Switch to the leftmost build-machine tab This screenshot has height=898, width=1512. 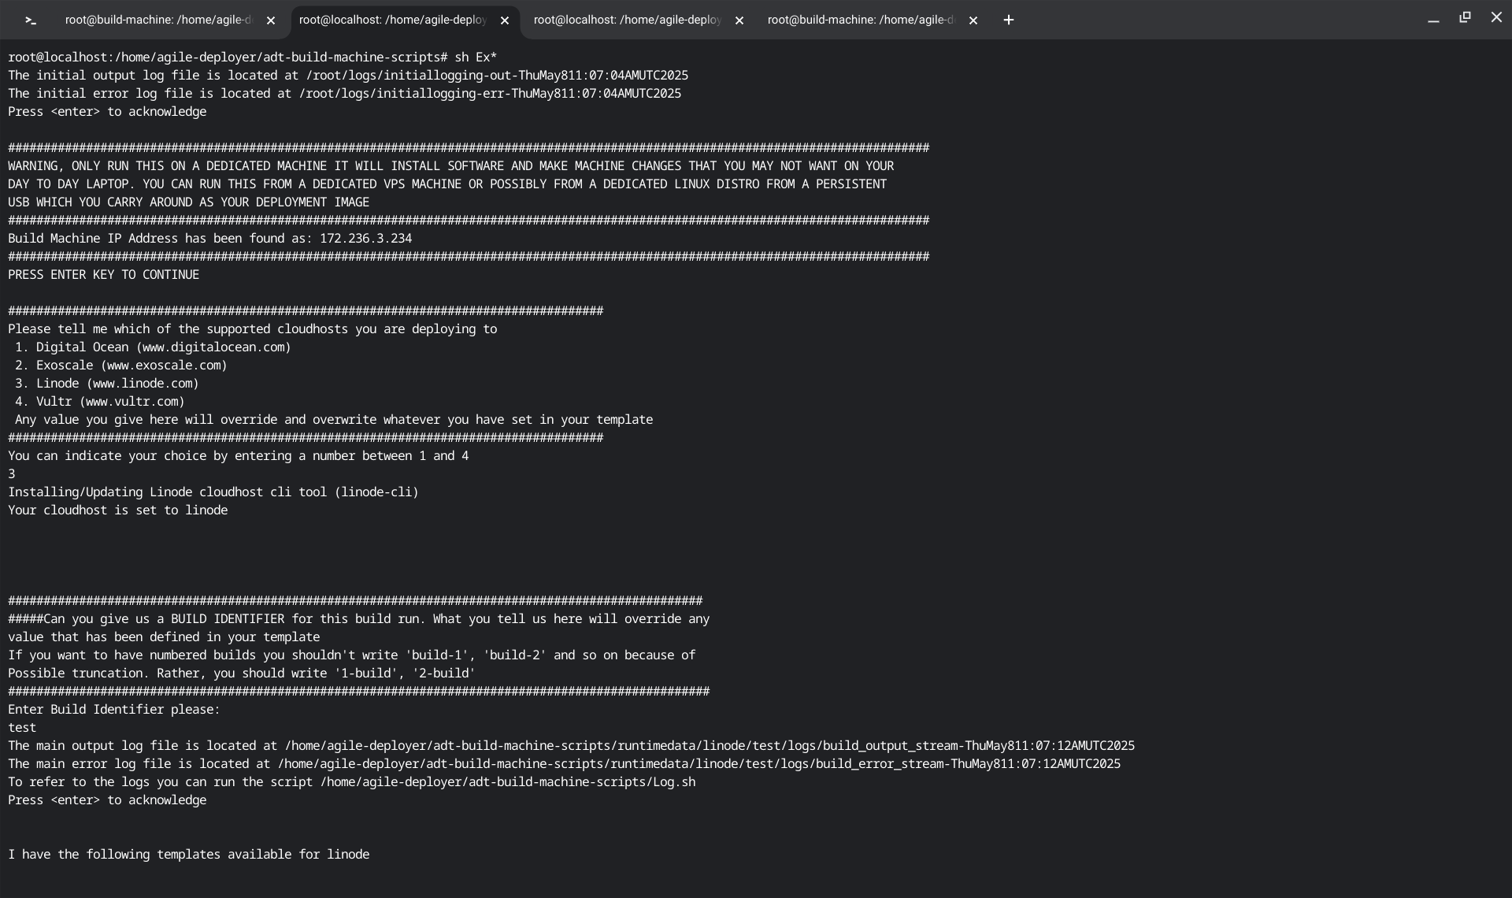[x=157, y=20]
